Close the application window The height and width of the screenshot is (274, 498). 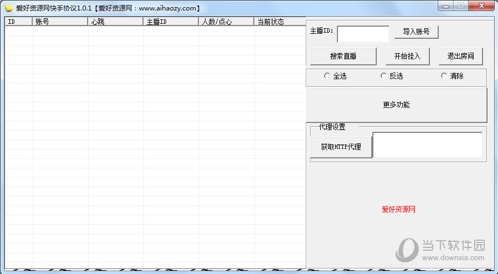pyautogui.click(x=481, y=6)
